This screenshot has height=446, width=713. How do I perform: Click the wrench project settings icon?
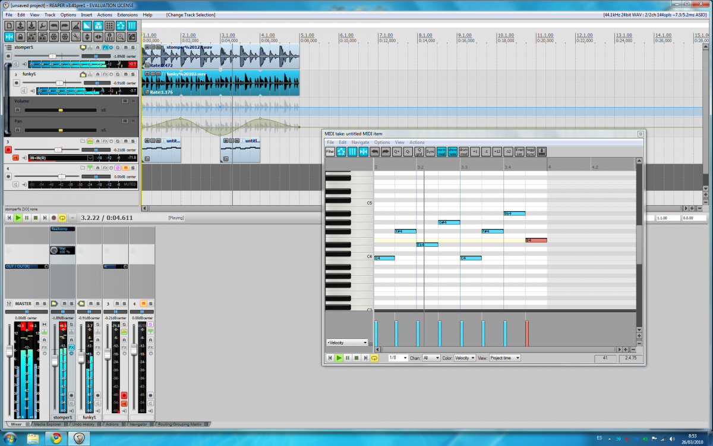43,26
